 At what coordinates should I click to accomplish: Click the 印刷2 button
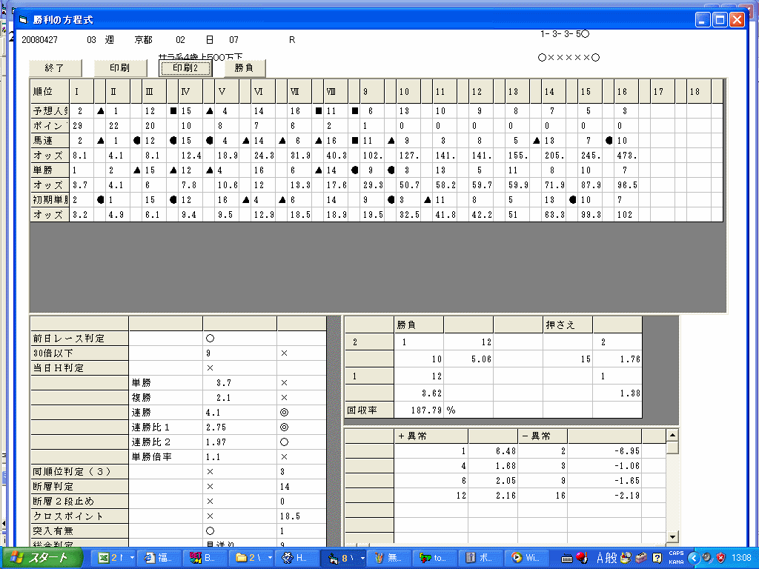coord(185,67)
